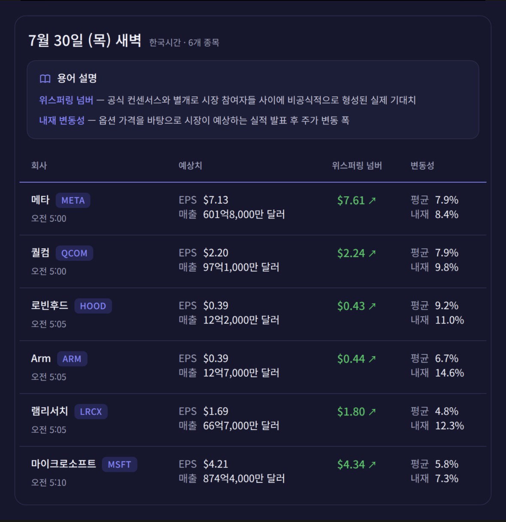
Task: Click the 회사 column header
Action: click(39, 166)
